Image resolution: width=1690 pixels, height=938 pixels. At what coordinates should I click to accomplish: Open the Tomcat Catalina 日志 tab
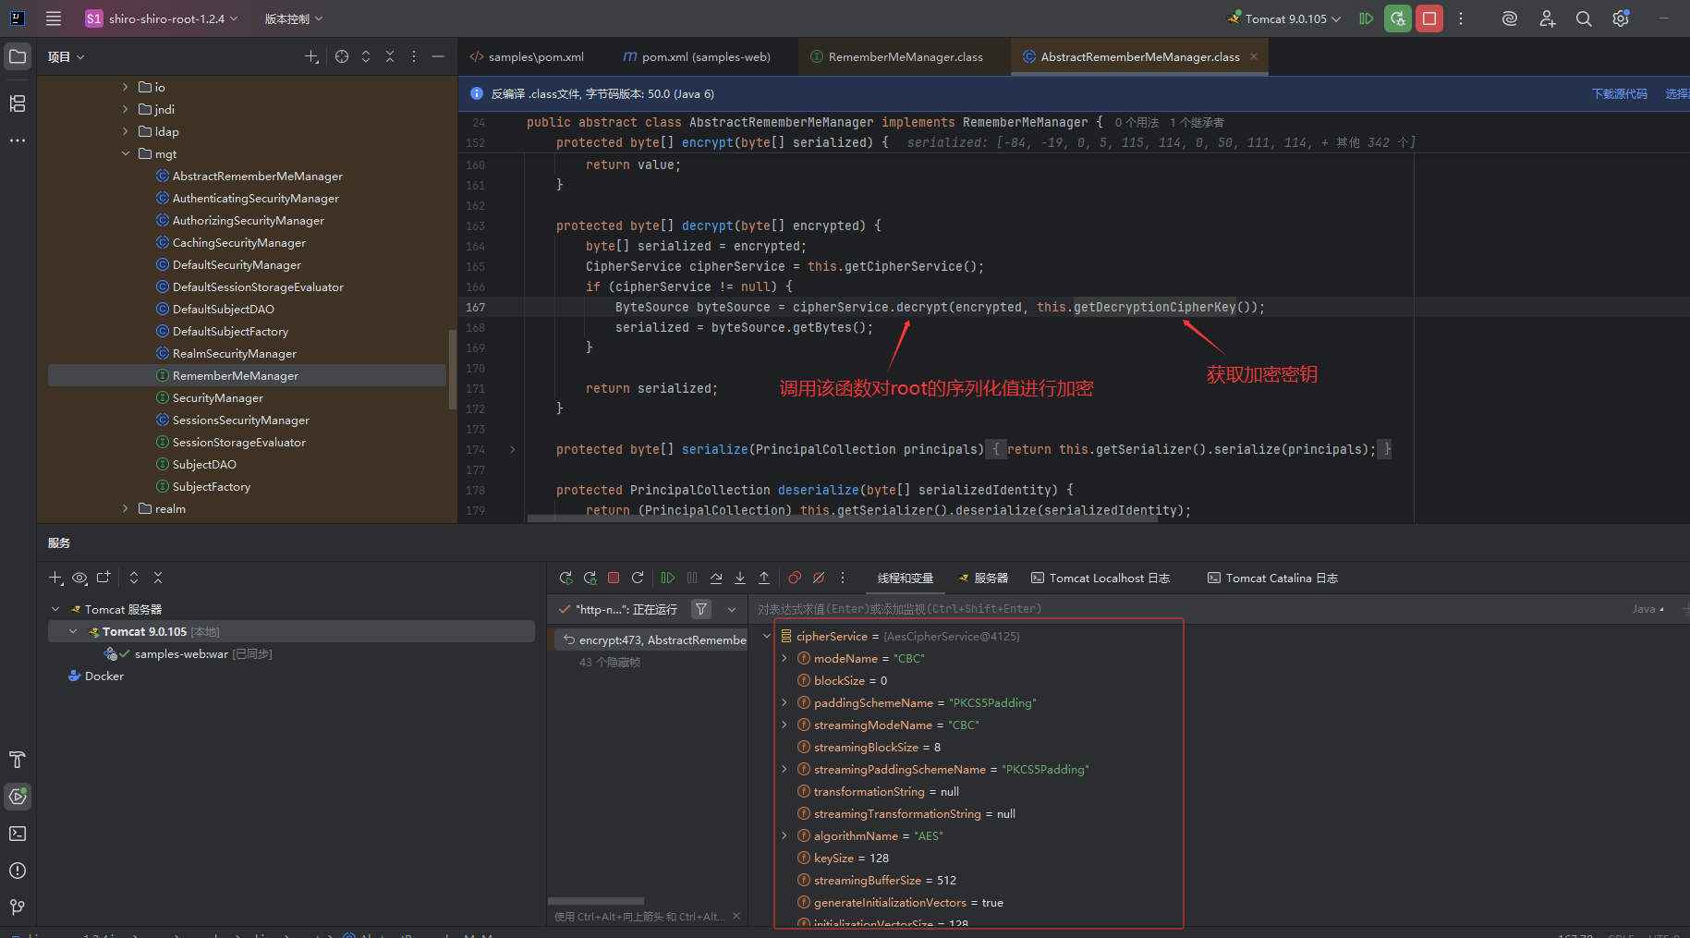(1272, 579)
